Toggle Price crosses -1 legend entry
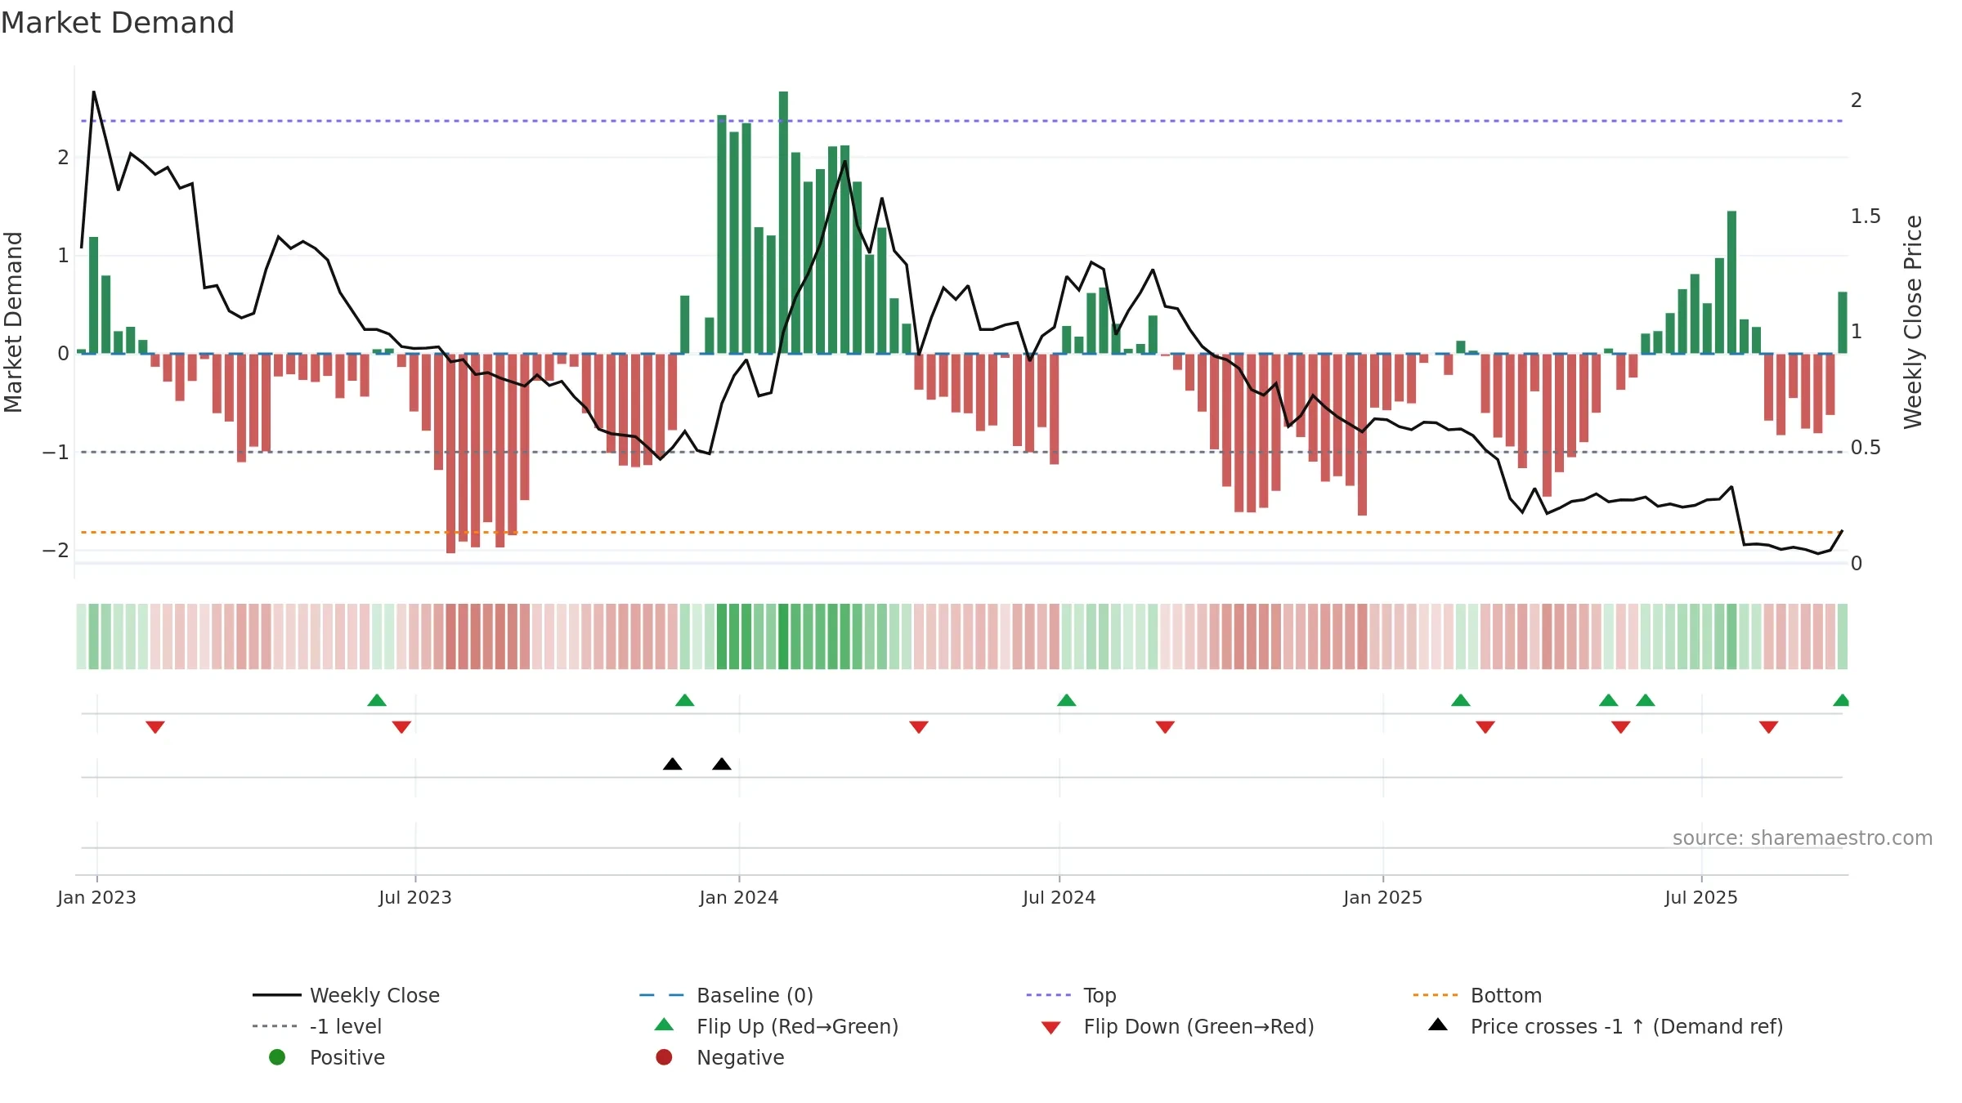This screenshot has height=1103, width=1962. pyautogui.click(x=1606, y=1026)
